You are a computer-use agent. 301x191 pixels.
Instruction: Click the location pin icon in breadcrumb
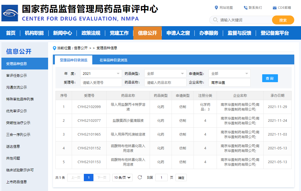(x=55, y=48)
